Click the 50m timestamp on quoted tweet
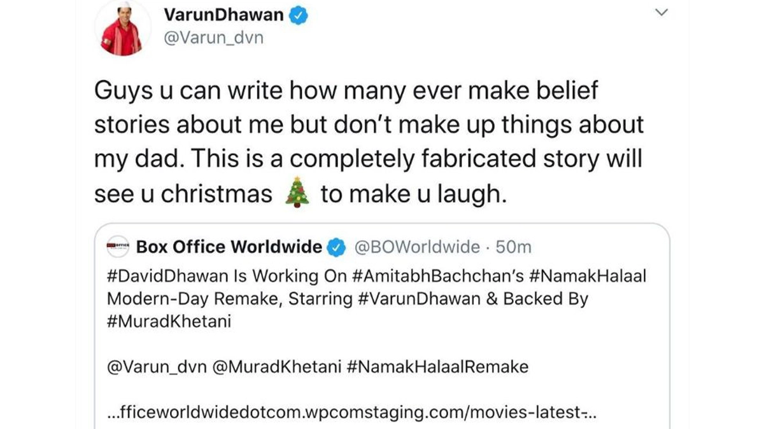The height and width of the screenshot is (429, 764). click(513, 247)
